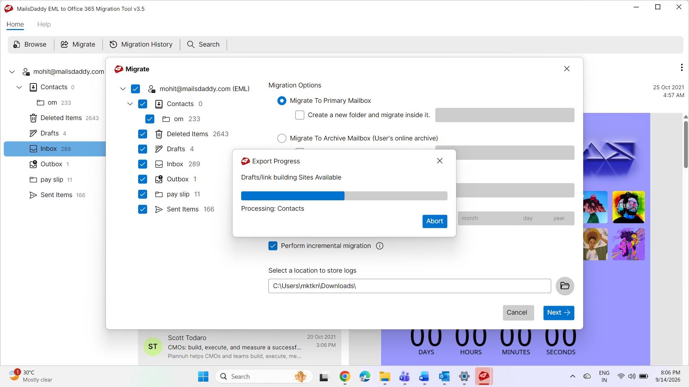The width and height of the screenshot is (689, 387).
Task: Select Migrate To Archive Mailbox radio
Action: point(282,138)
